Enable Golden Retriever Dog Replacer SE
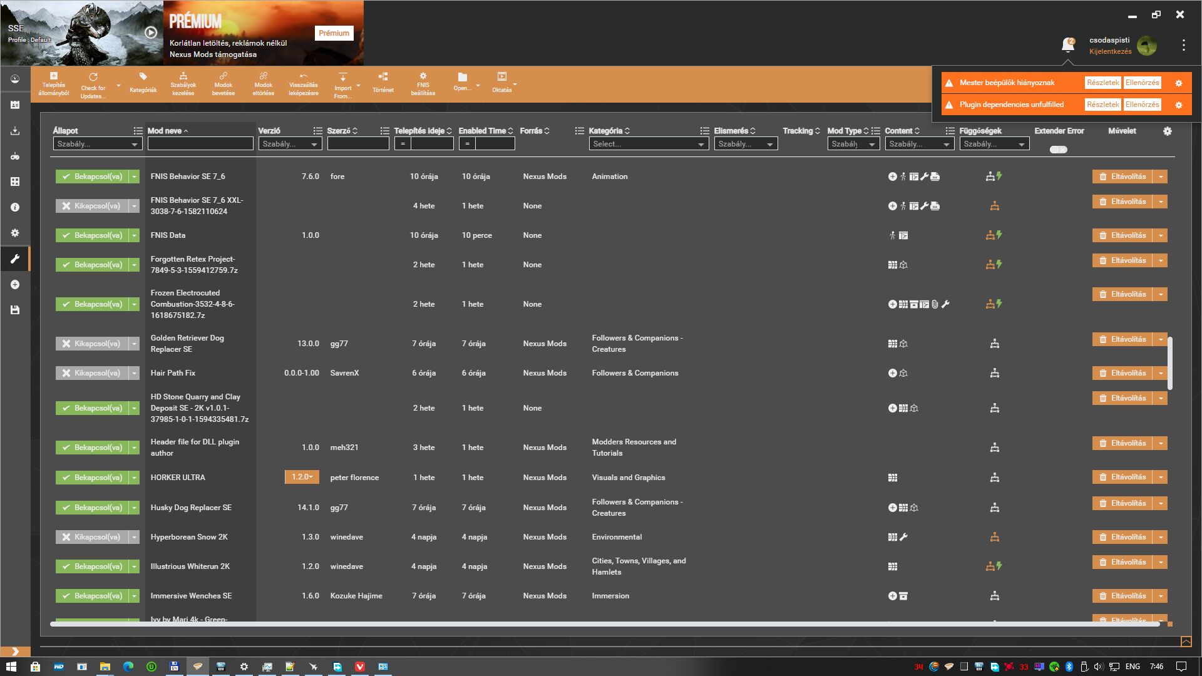This screenshot has height=676, width=1202. tap(92, 344)
